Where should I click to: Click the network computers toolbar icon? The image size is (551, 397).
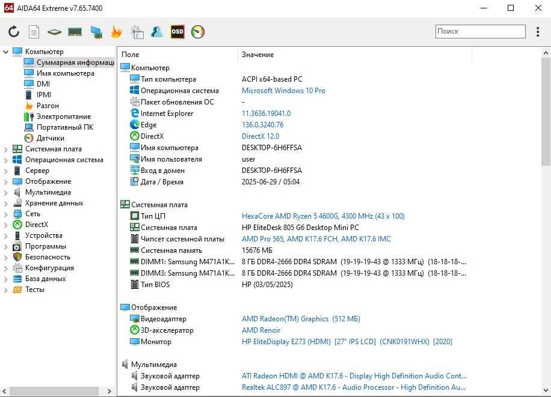(96, 32)
